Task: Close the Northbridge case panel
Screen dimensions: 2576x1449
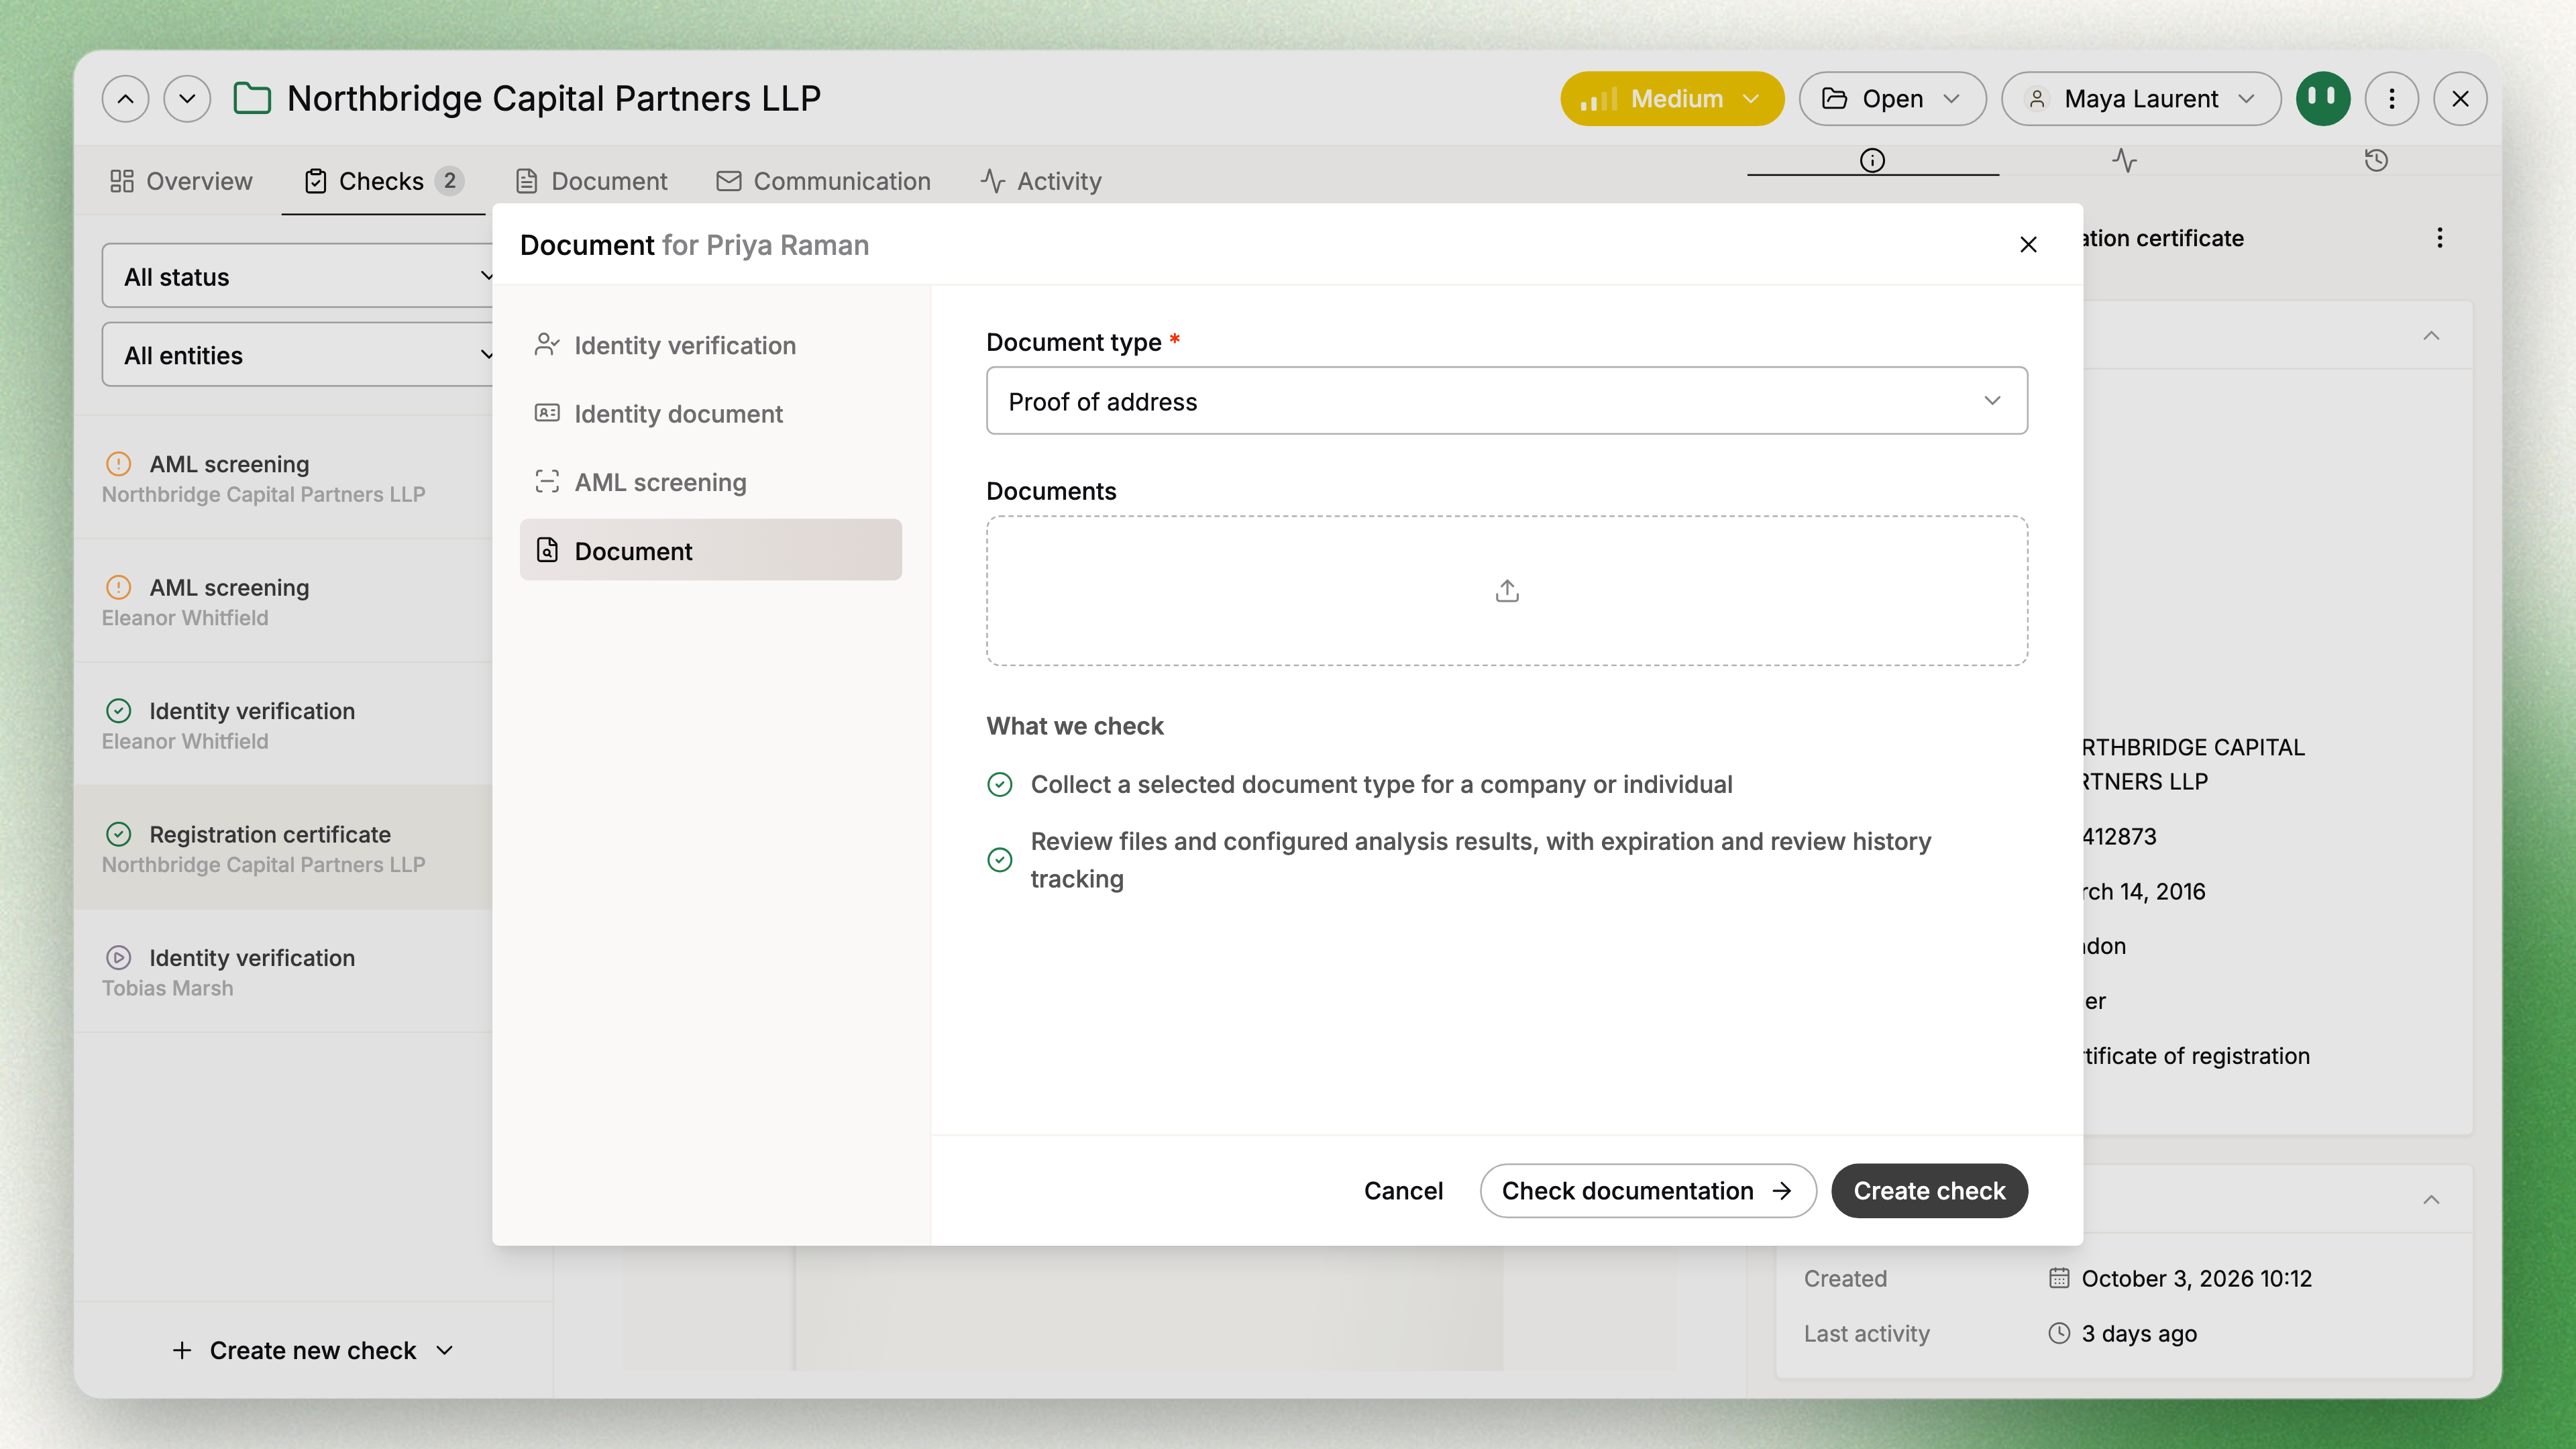Action: 2460,99
